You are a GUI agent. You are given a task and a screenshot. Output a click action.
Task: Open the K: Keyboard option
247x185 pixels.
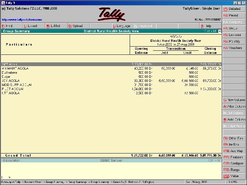(145, 26)
